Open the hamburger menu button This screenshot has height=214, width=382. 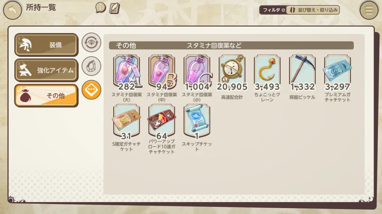coord(369,10)
